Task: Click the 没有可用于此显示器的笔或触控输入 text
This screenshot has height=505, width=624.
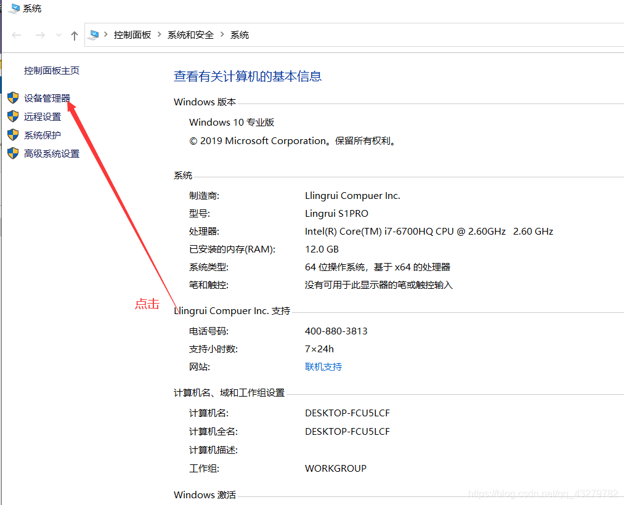Action: pos(379,285)
